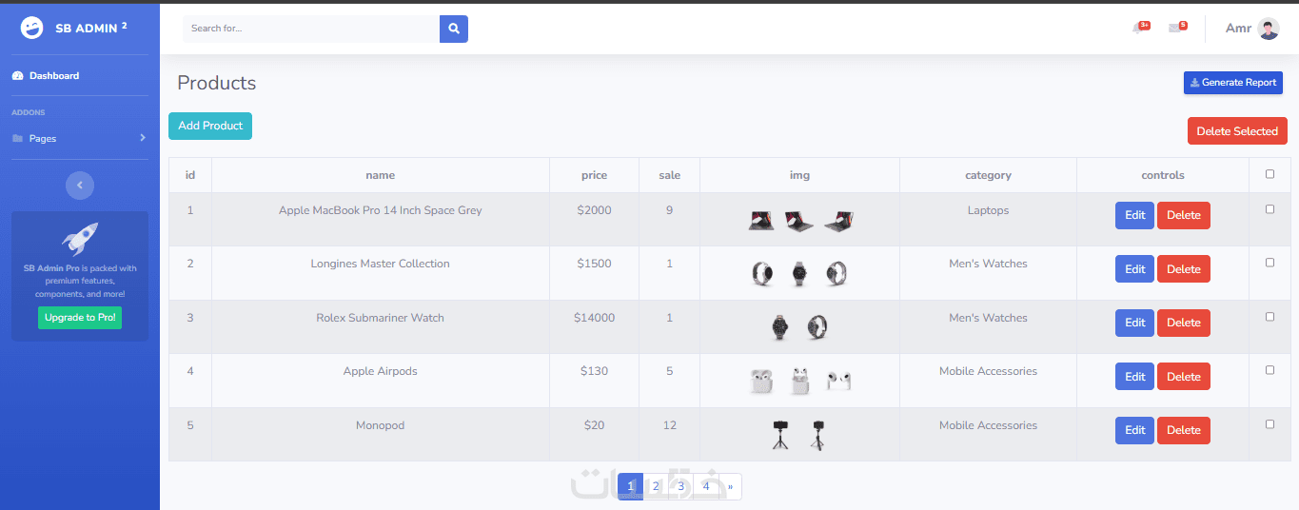1299x510 pixels.
Task: Click the SB Admin smiley logo icon
Action: 31,29
